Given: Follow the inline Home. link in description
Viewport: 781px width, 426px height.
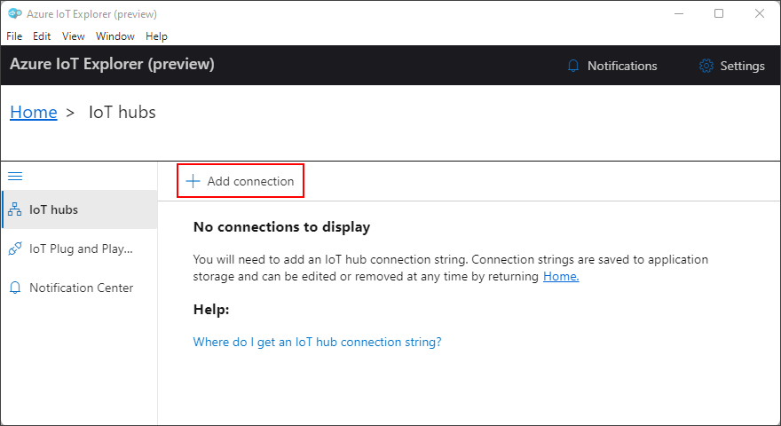Looking at the screenshot, I should coord(561,277).
